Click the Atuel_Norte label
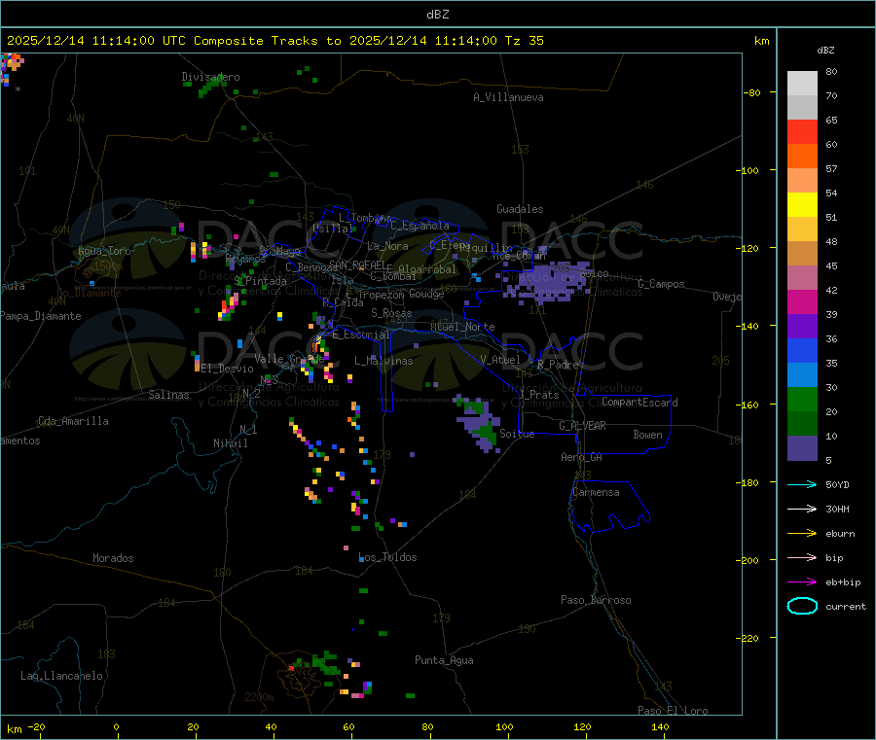876x740 pixels. pos(462,327)
